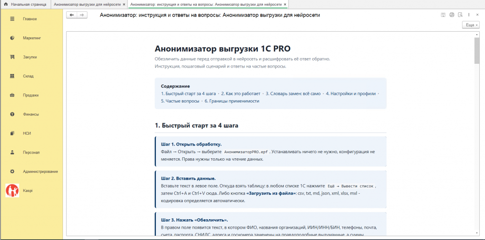Click 'Шаг 3. Нажать «Обезличить».' title
The image size is (485, 240).
(195, 220)
